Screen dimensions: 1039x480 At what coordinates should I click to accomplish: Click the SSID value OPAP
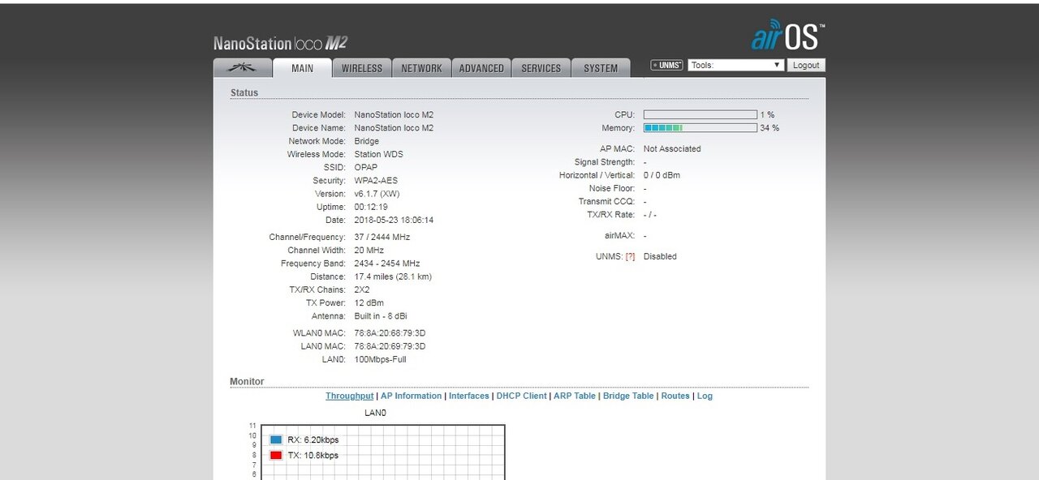tap(366, 167)
